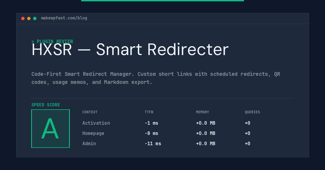
Task: Click the plugin description paragraph
Action: click(x=156, y=78)
